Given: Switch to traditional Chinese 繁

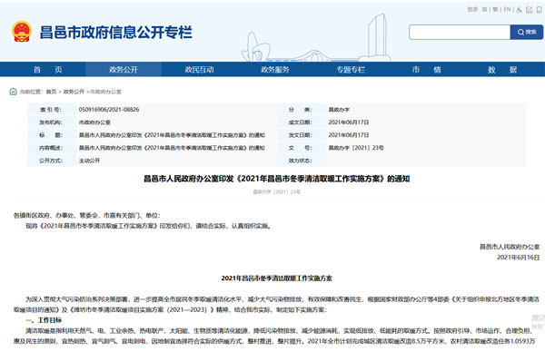Looking at the screenshot, I should [495, 9].
